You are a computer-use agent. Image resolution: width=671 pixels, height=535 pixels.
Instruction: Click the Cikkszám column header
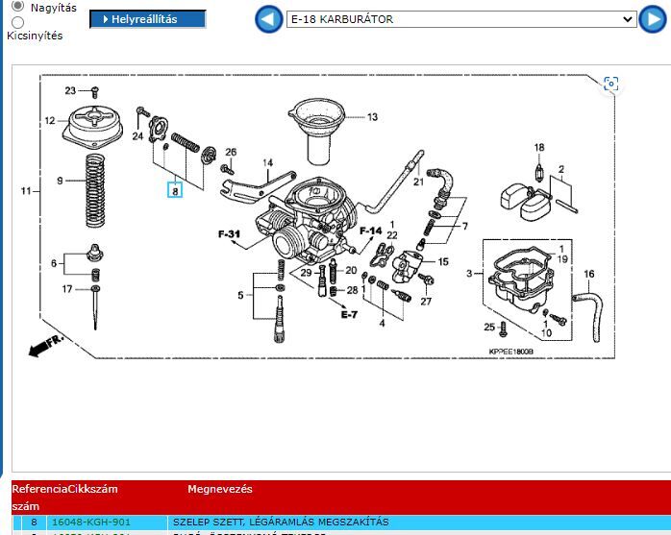pyautogui.click(x=93, y=489)
